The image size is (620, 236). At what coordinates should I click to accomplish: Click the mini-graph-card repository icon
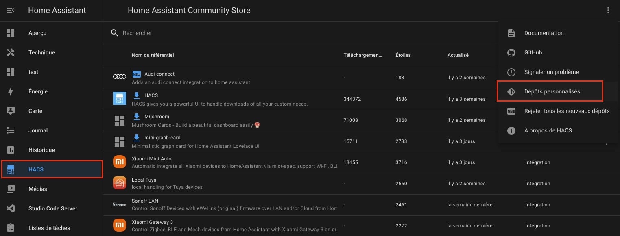(120, 141)
